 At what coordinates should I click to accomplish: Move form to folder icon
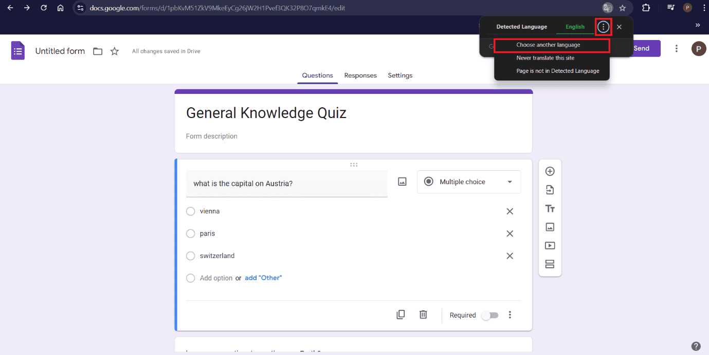98,51
